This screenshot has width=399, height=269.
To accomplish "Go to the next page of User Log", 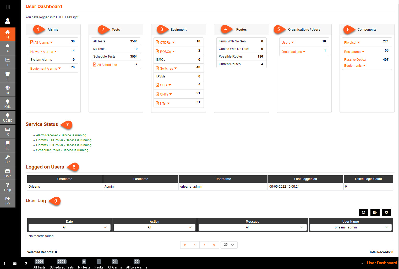I will (204, 245).
